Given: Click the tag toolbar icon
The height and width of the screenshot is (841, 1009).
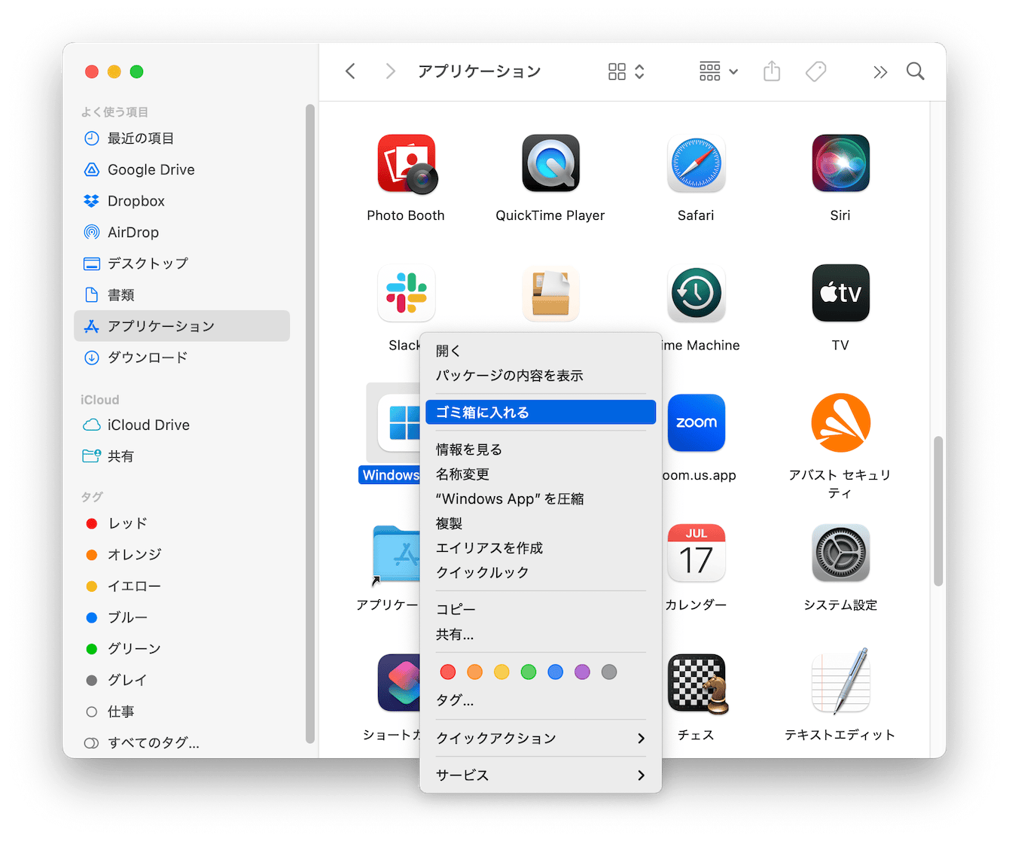Looking at the screenshot, I should pyautogui.click(x=815, y=72).
